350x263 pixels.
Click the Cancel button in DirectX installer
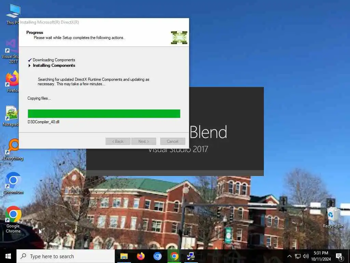(x=173, y=141)
